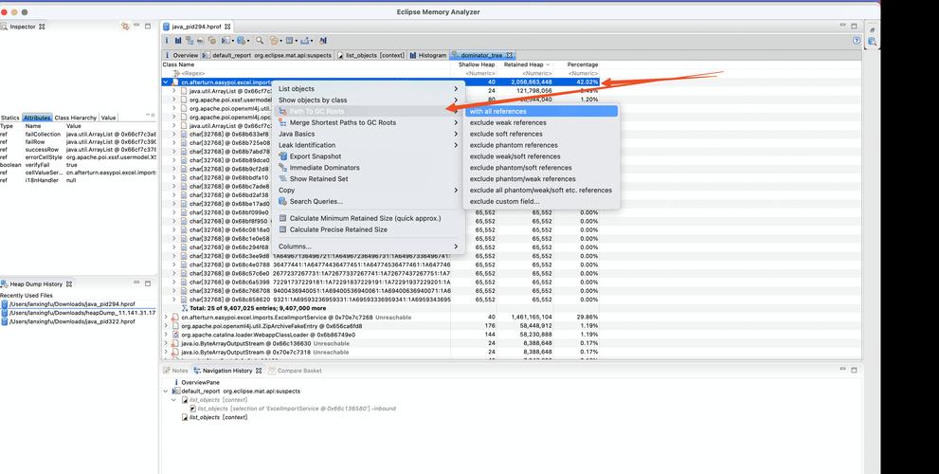The width and height of the screenshot is (939, 474).
Task: Expand the org.apache.catalina.loader.WebappClassLoader row
Action: pyautogui.click(x=166, y=335)
